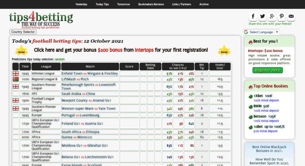Open Guinea vs Morocco match
The height and width of the screenshot is (166, 305).
77,137
